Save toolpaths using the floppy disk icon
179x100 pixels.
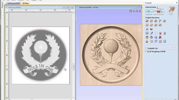[x=160, y=41]
